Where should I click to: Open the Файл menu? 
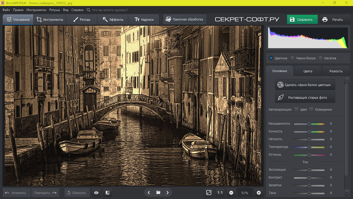point(6,10)
